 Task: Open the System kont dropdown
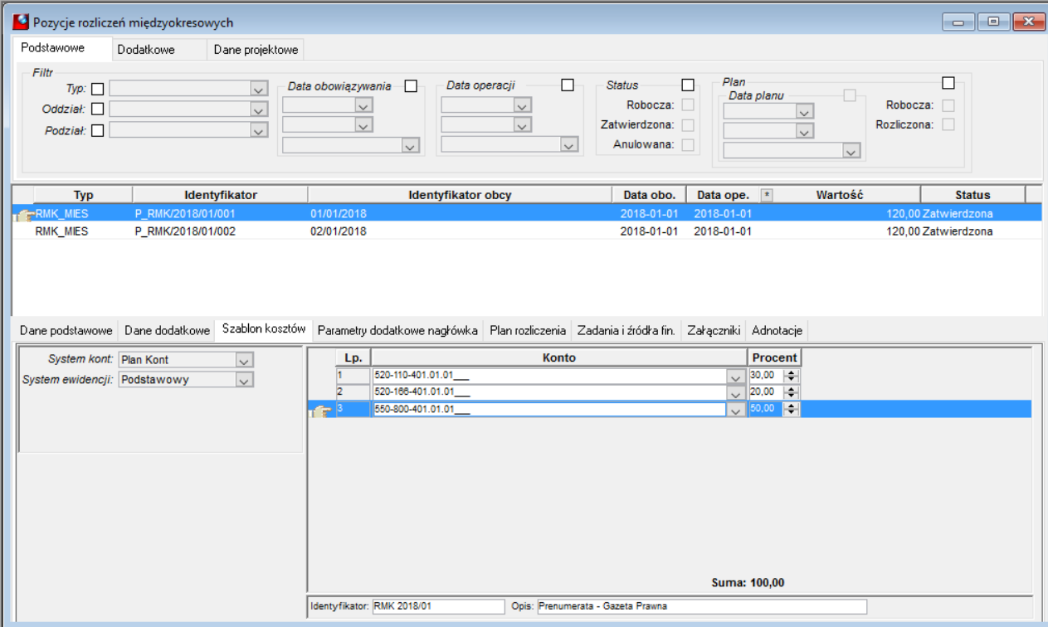pyautogui.click(x=244, y=360)
